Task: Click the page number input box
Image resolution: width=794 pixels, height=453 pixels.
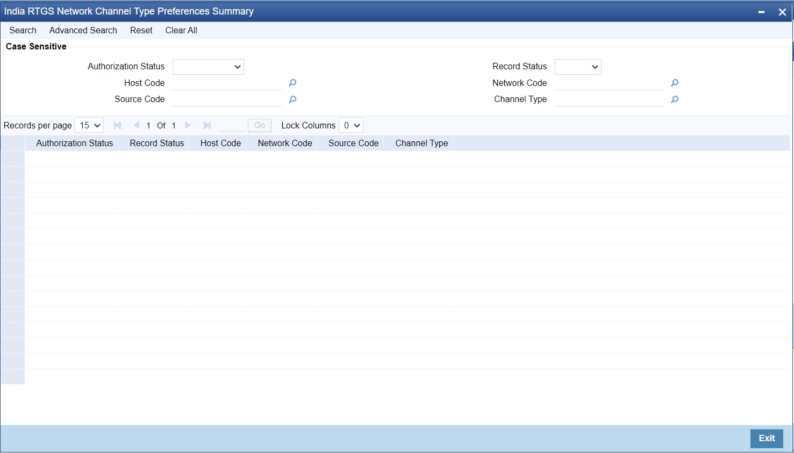Action: 232,125
